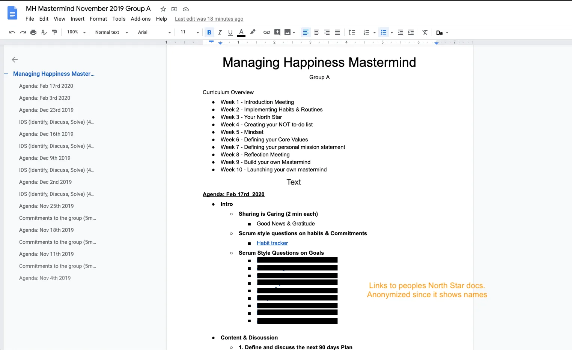Add a comment with the comment icon
The width and height of the screenshot is (572, 350).
(277, 32)
